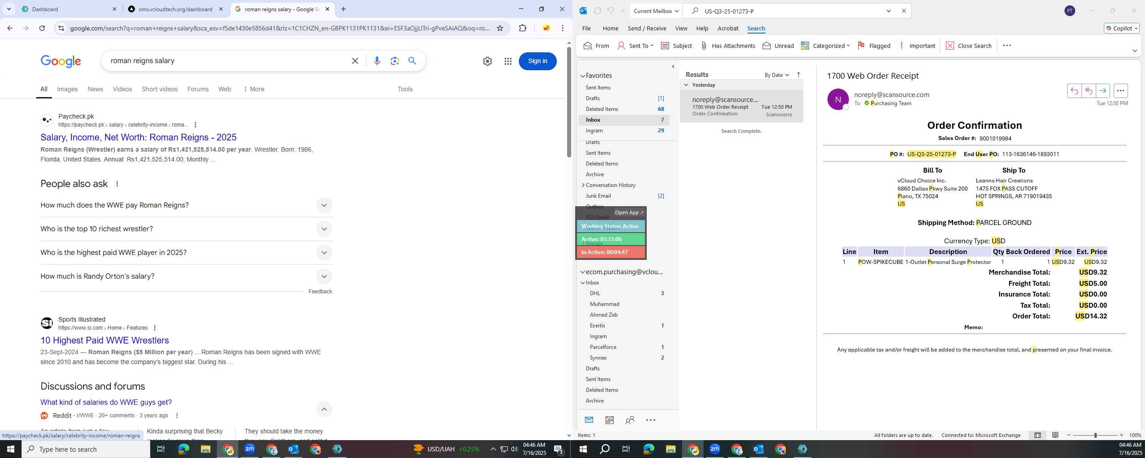This screenshot has width=1145, height=458.
Task: Switch to Google News results tab
Action: point(95,89)
